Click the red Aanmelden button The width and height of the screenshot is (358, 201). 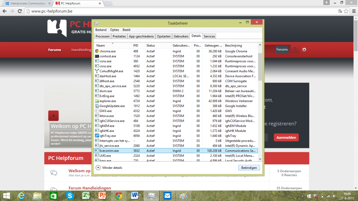point(286,138)
